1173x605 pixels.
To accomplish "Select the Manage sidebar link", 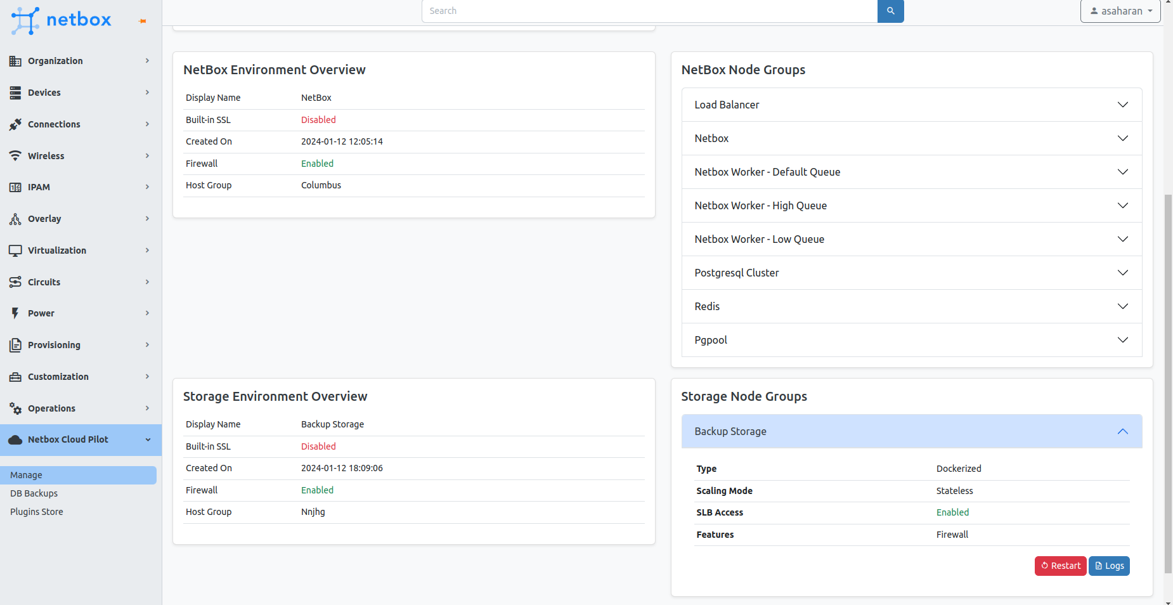I will click(78, 475).
